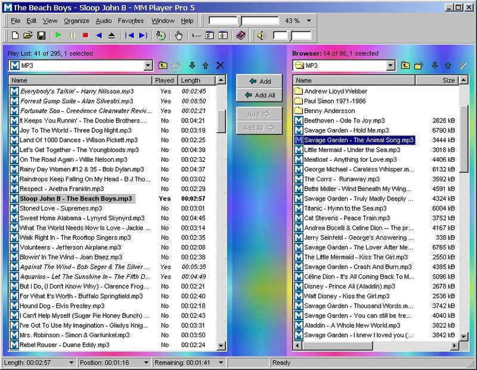The width and height of the screenshot is (477, 370).
Task: Select 'Cat Stevens - Peace Train.mp3'
Action: coord(347,218)
